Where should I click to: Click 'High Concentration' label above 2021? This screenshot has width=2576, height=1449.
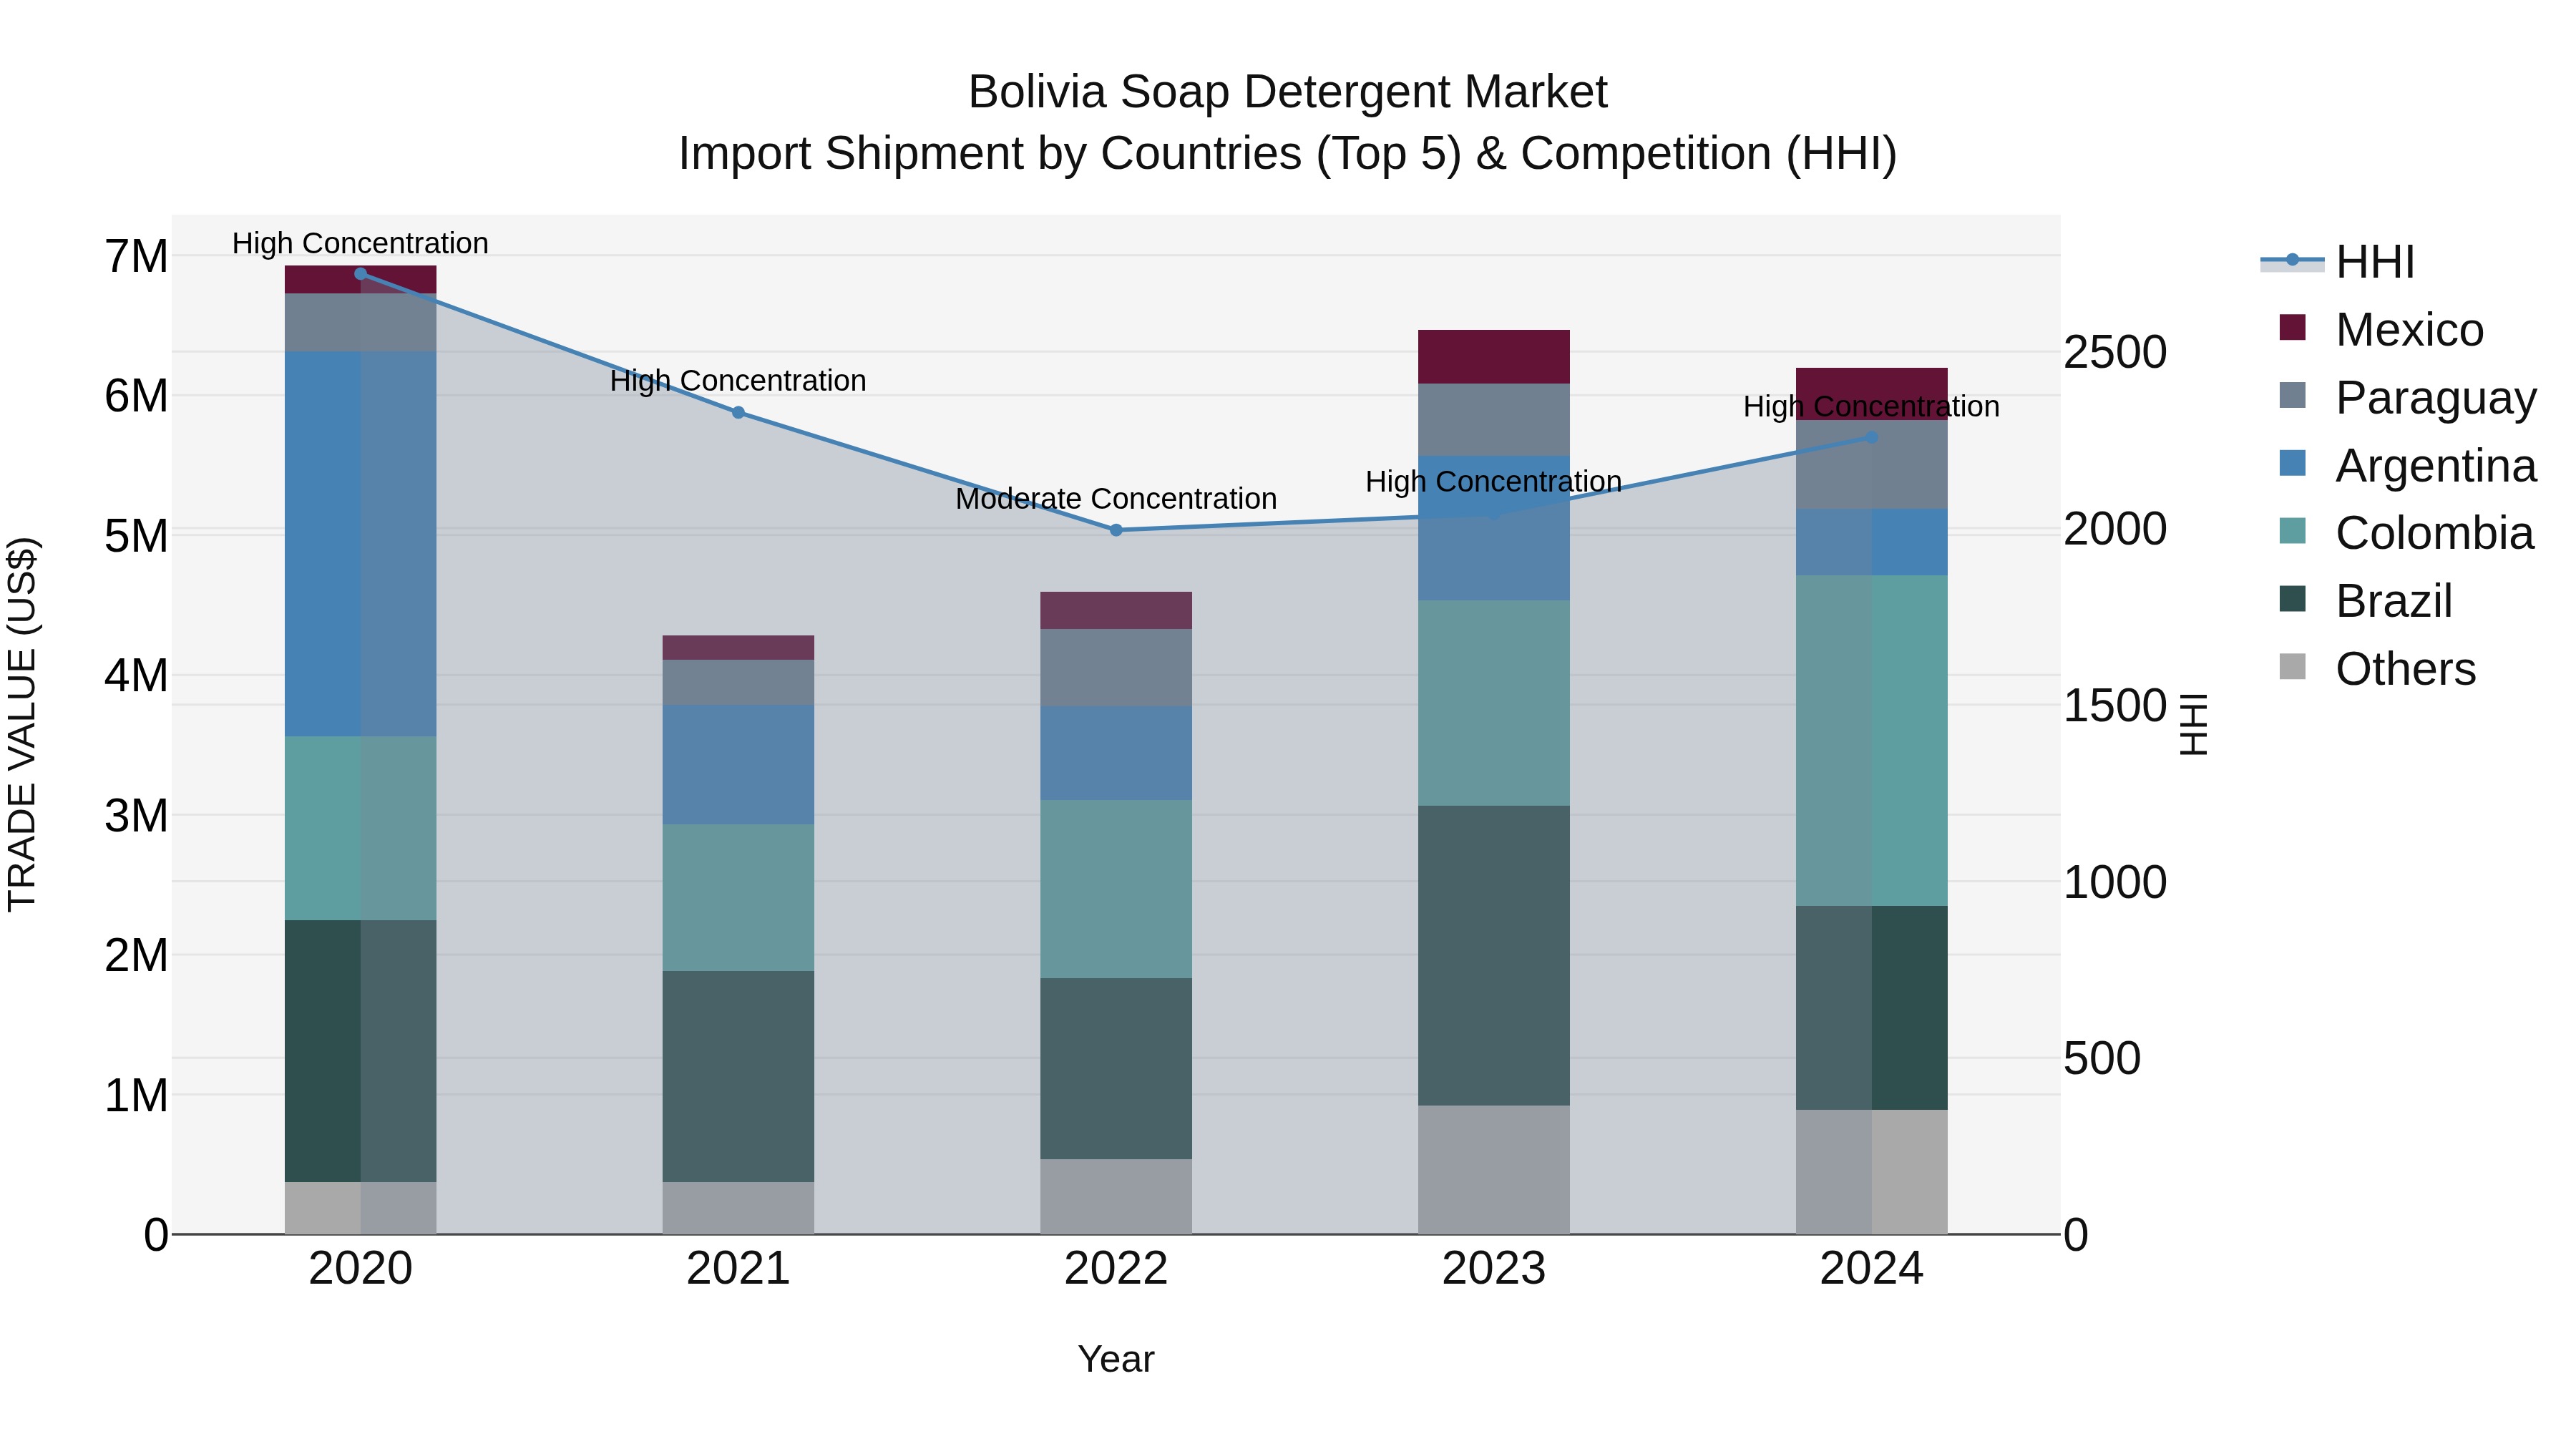click(738, 380)
